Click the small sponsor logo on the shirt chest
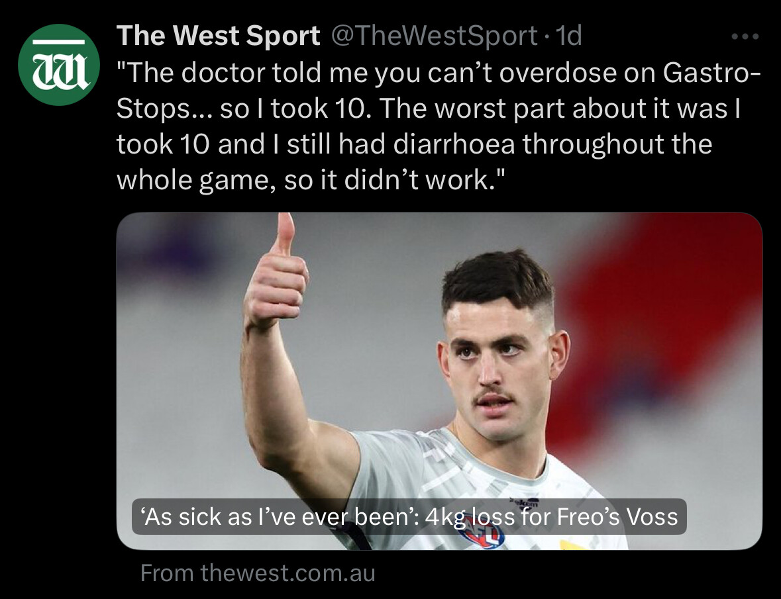 pos(524,502)
